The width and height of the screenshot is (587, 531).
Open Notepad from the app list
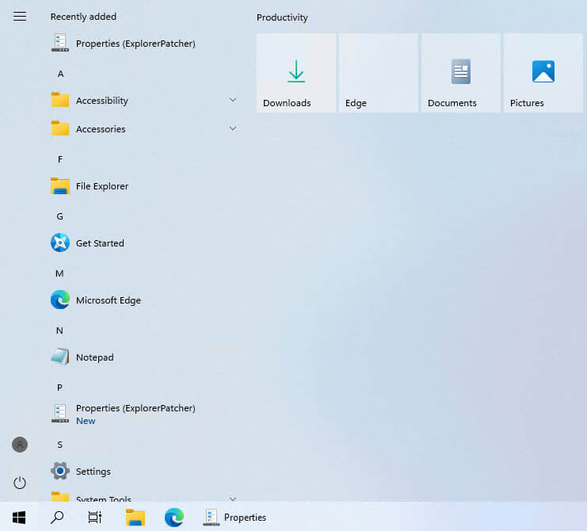click(x=144, y=357)
